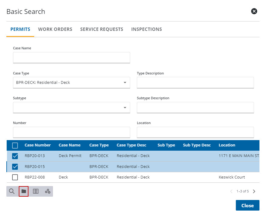Screen dimensions: 264x213
Task: Click inside the Case Name field
Action: tap(71, 57)
